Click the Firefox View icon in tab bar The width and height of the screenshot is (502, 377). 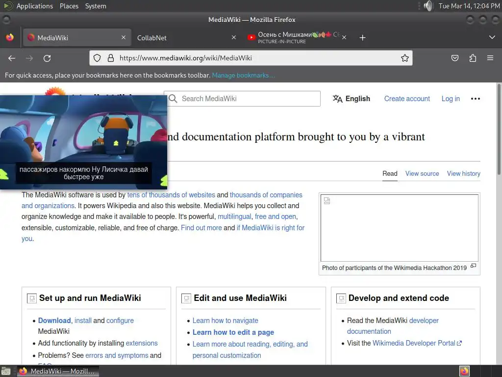pyautogui.click(x=10, y=37)
